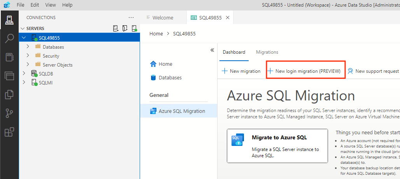Screen dimensions: 400x179
Task: Switch to the Welcome tab
Action: point(163,18)
